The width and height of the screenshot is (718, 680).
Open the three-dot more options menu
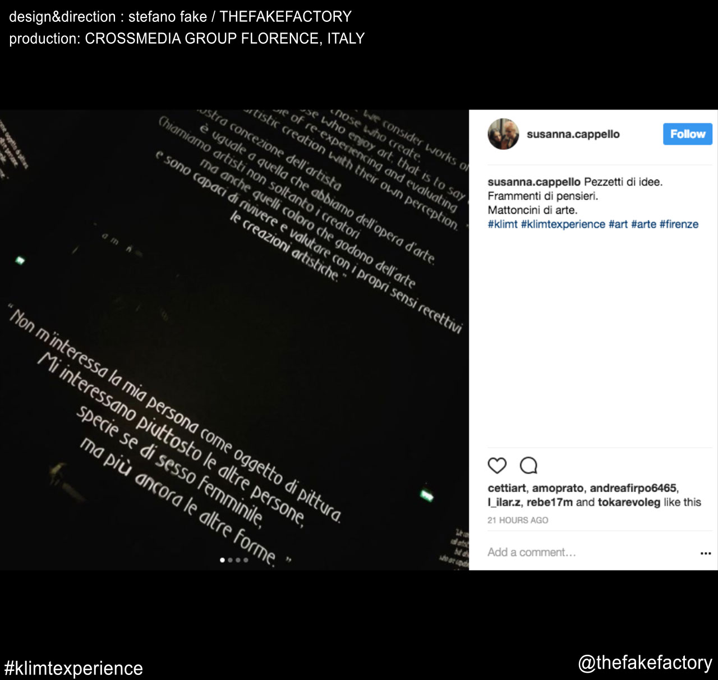coord(706,553)
